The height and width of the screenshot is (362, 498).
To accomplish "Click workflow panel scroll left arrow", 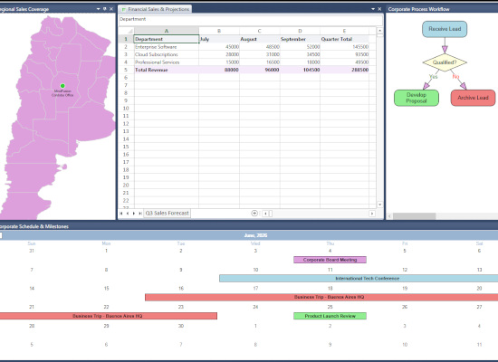I will (389, 216).
